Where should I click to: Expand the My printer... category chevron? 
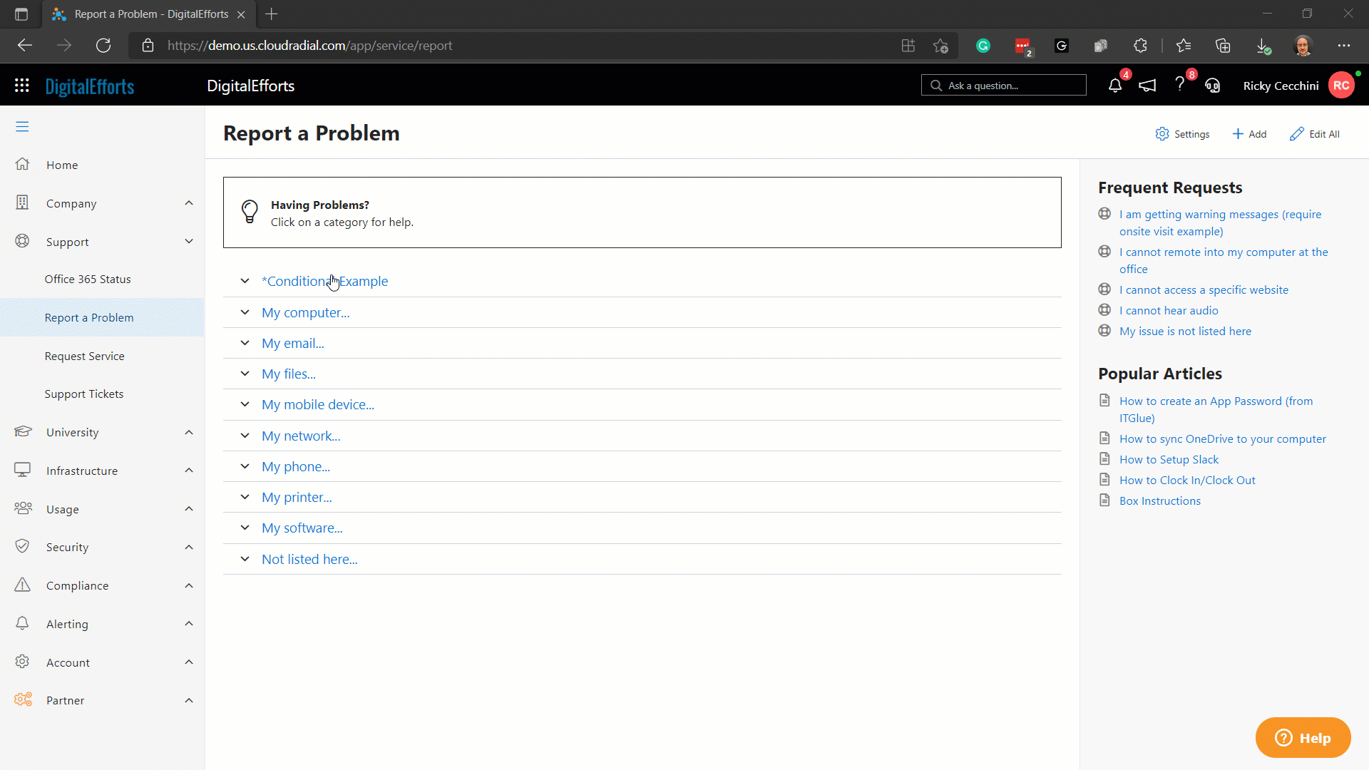(245, 497)
